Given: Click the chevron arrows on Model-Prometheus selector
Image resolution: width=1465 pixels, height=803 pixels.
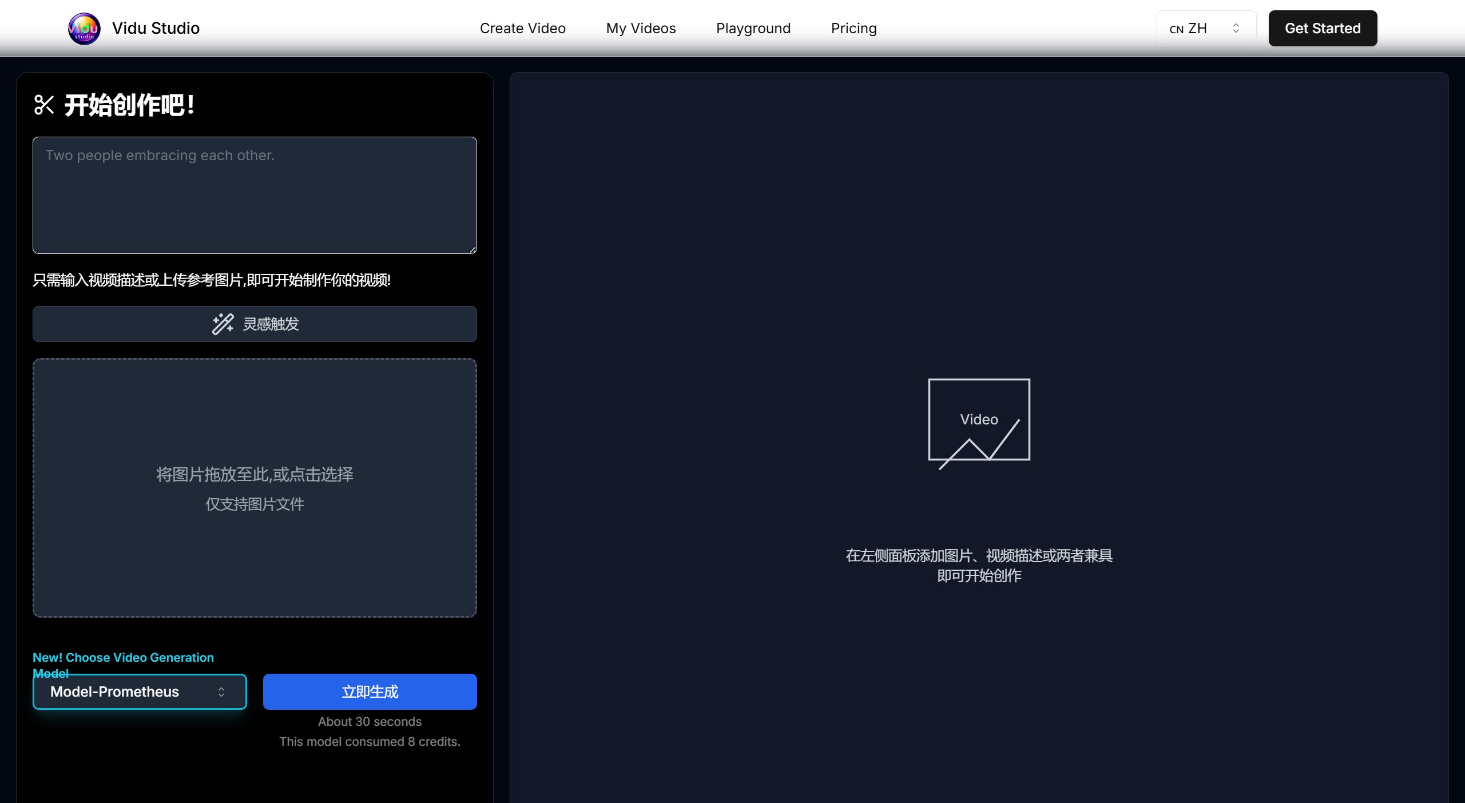Looking at the screenshot, I should pyautogui.click(x=221, y=692).
